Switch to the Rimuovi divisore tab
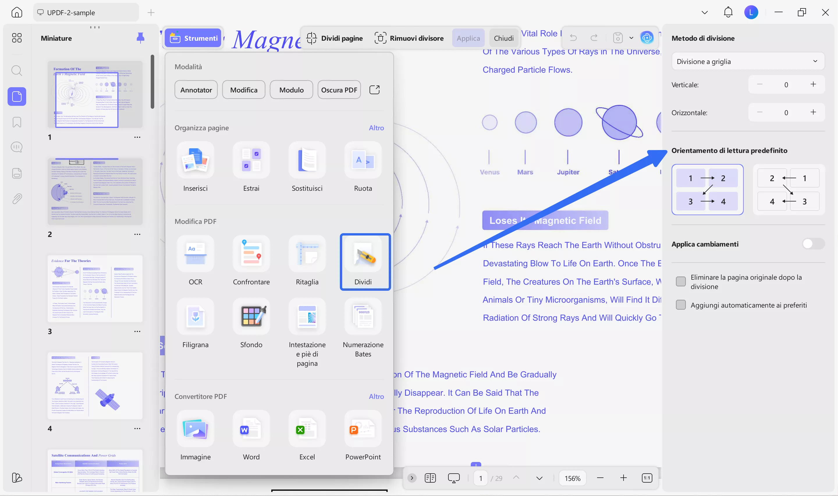 [409, 38]
